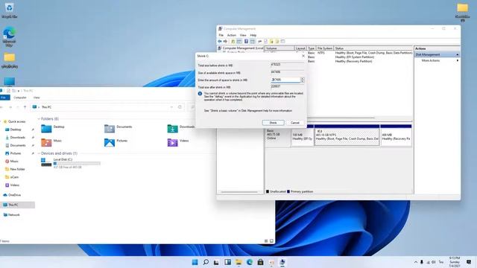Click the Shrink button in the dialog

(273, 123)
